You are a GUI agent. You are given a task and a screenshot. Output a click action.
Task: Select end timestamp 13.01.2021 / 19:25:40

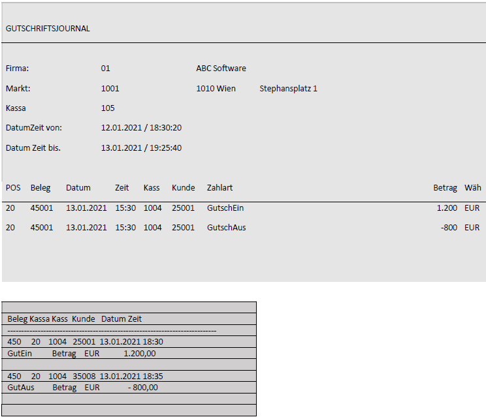click(141, 148)
